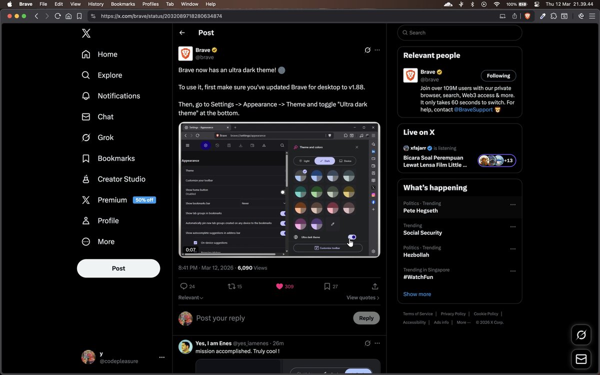The height and width of the screenshot is (375, 600).
Task: Click the back arrow beside Post heading
Action: tap(182, 32)
